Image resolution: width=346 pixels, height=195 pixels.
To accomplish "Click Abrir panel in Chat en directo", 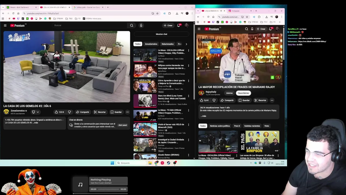I will (122, 125).
